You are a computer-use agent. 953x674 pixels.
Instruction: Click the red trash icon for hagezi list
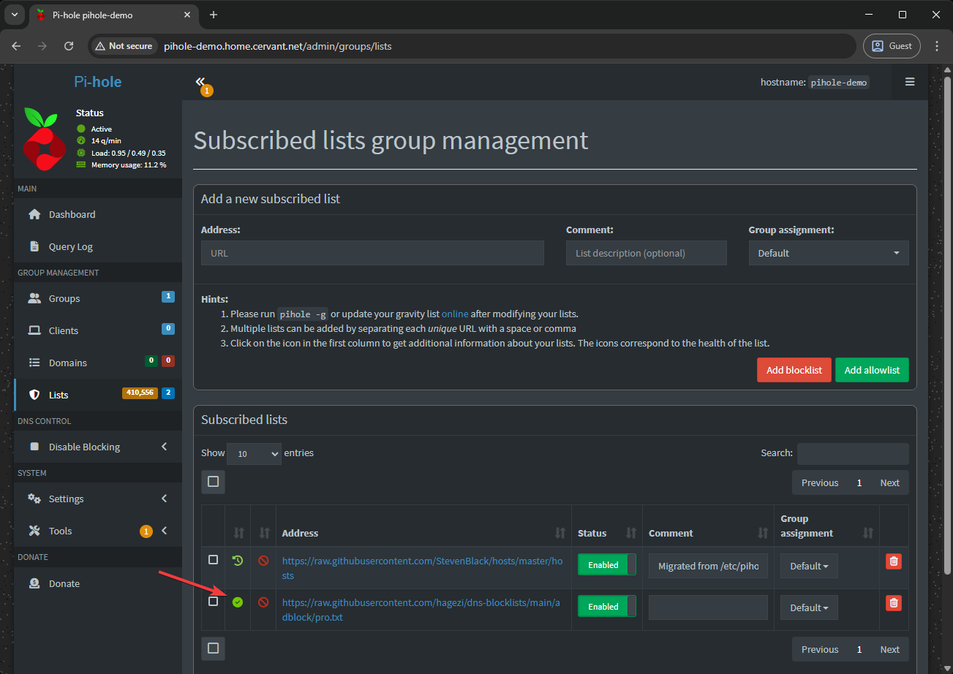point(893,603)
